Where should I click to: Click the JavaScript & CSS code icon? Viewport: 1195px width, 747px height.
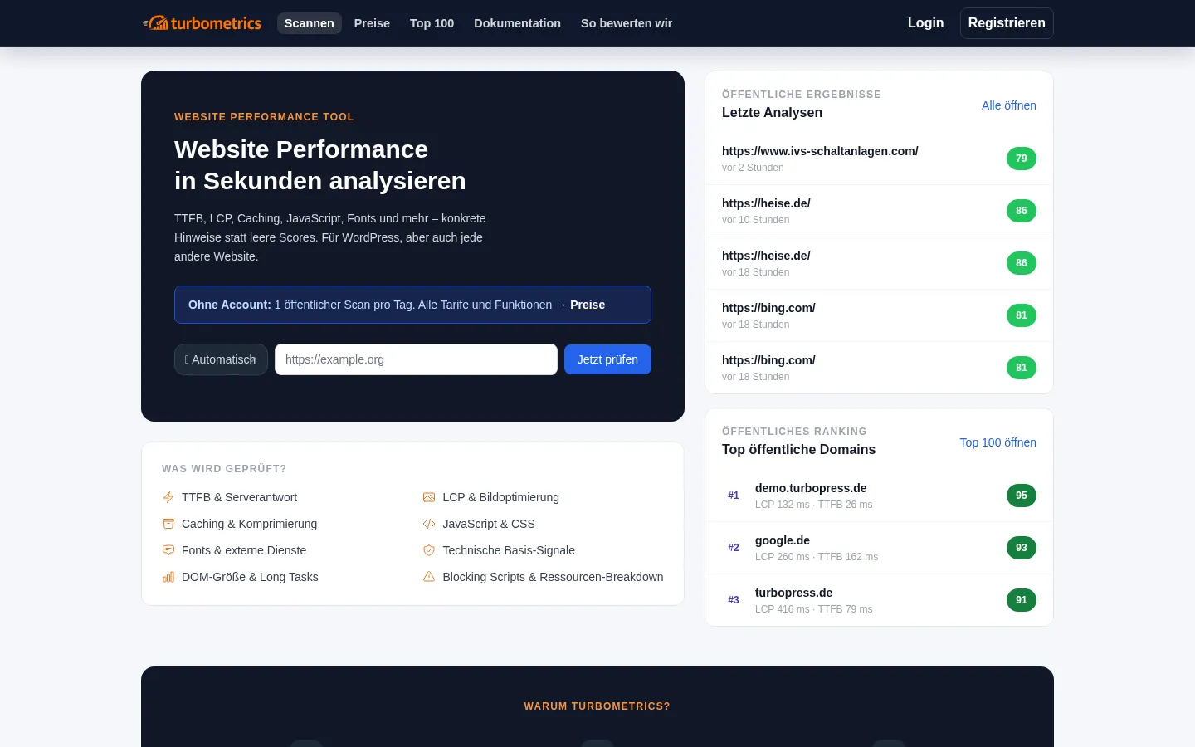(x=429, y=524)
